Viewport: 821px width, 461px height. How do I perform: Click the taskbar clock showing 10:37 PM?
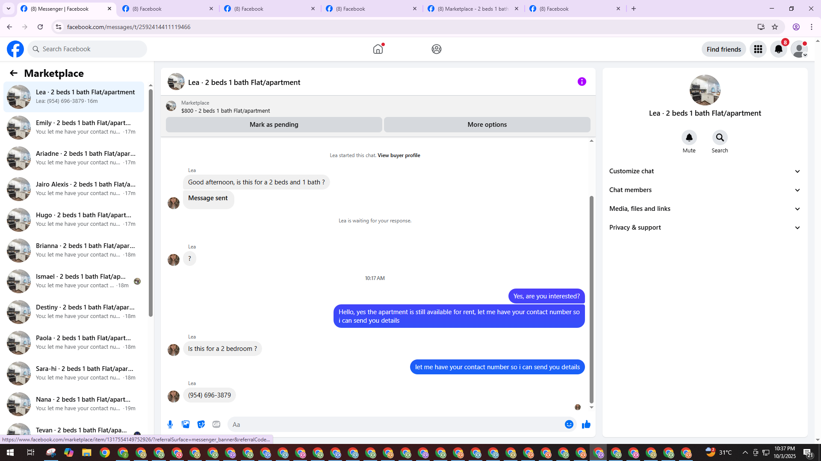[x=785, y=452]
